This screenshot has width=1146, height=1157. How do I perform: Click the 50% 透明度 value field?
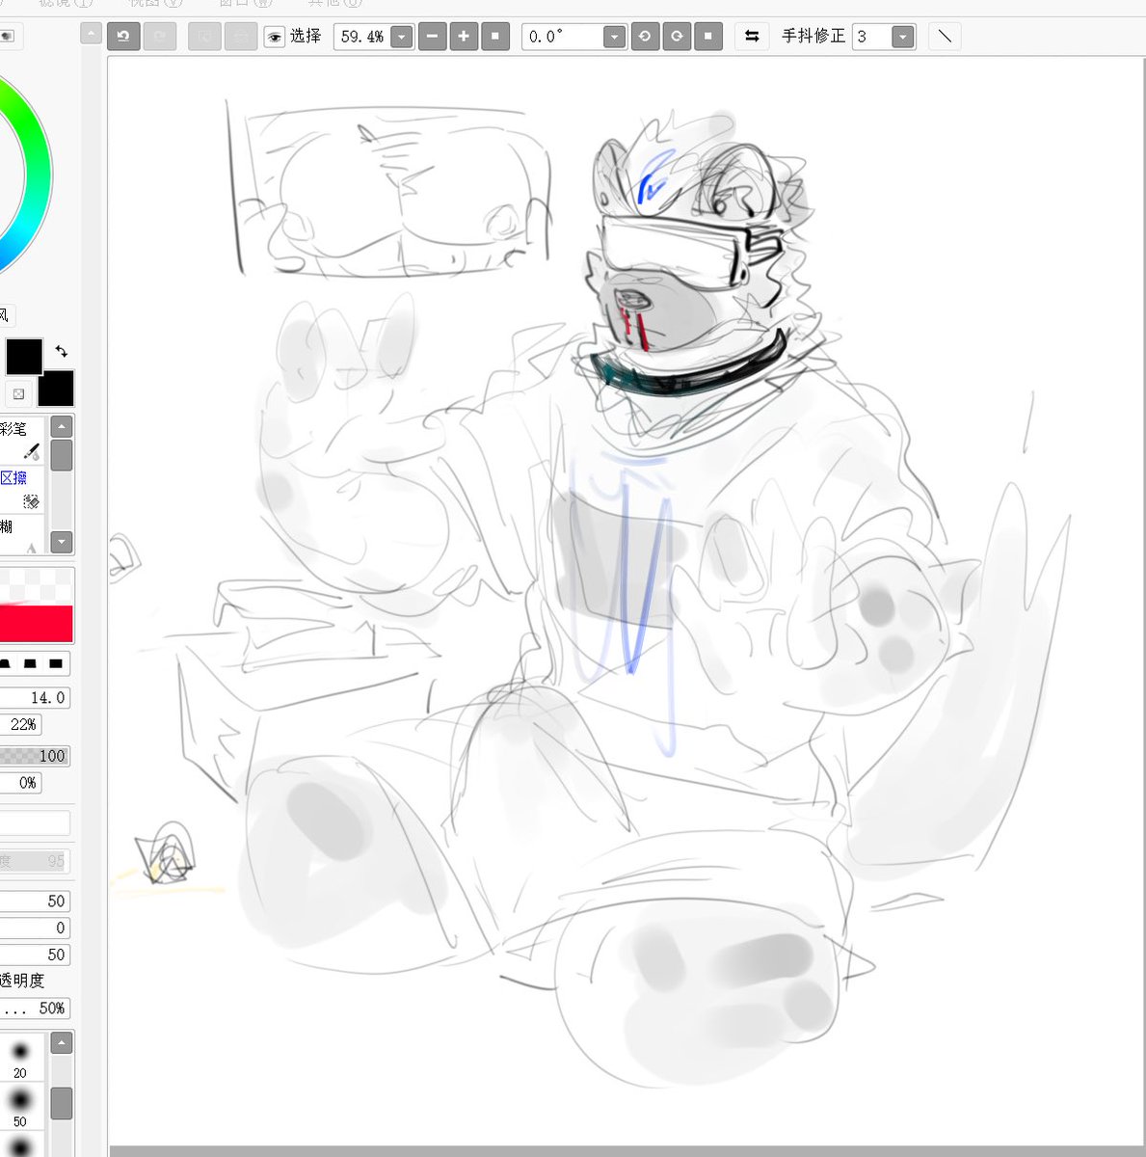pyautogui.click(x=36, y=1009)
